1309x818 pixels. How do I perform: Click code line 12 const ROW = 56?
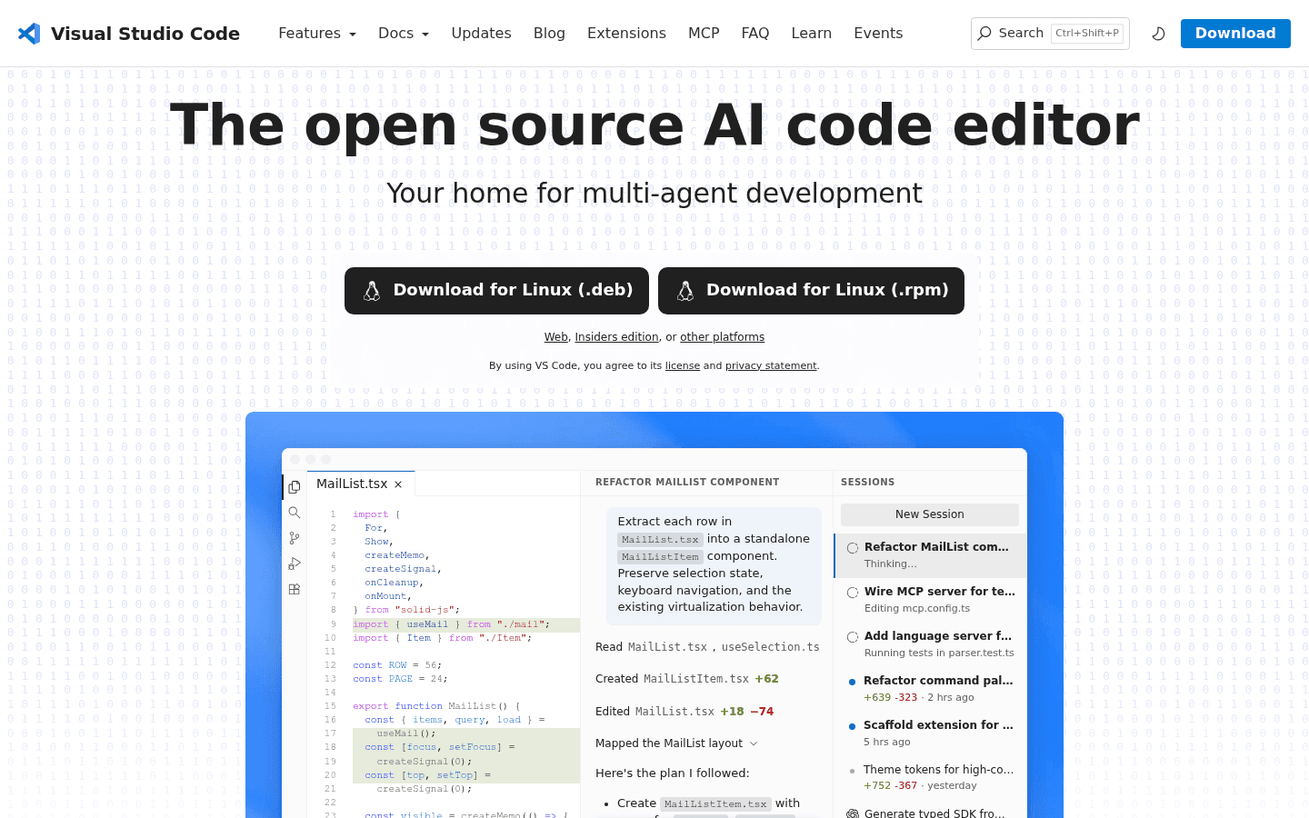397,665
